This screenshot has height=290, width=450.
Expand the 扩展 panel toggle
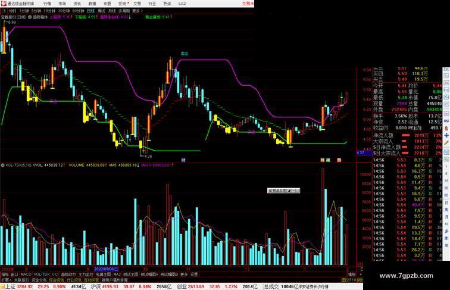[6, 280]
